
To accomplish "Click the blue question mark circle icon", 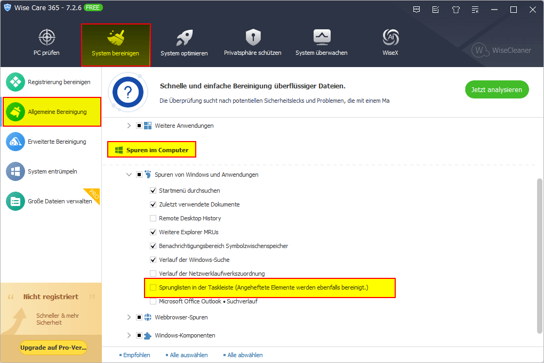I will click(x=128, y=92).
